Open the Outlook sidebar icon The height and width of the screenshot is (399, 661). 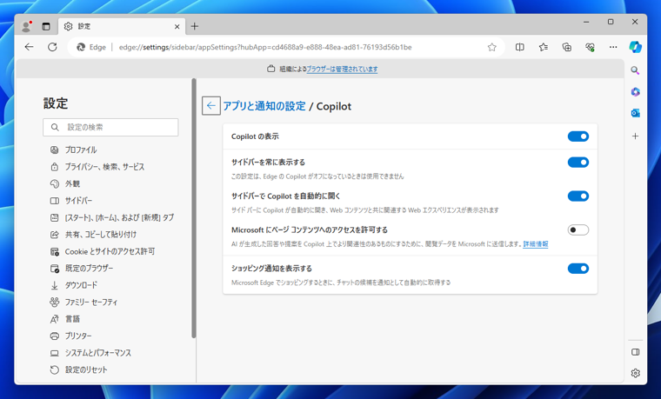click(x=635, y=113)
